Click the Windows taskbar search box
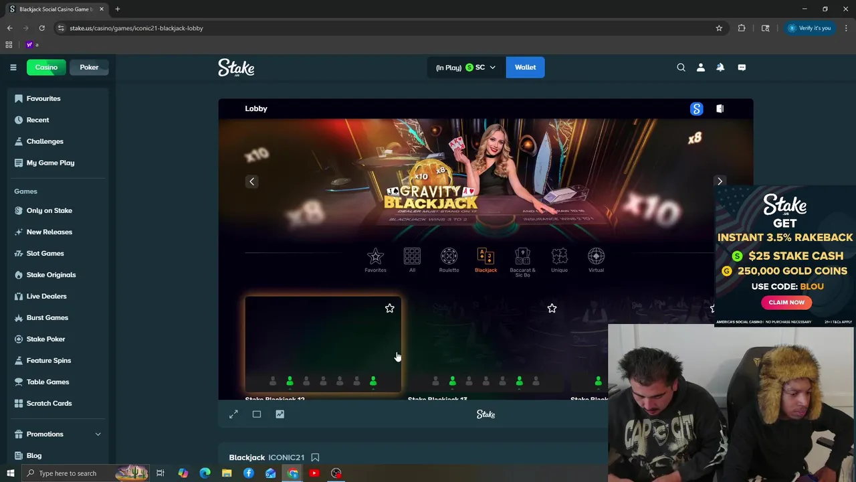This screenshot has width=856, height=482. click(86, 473)
